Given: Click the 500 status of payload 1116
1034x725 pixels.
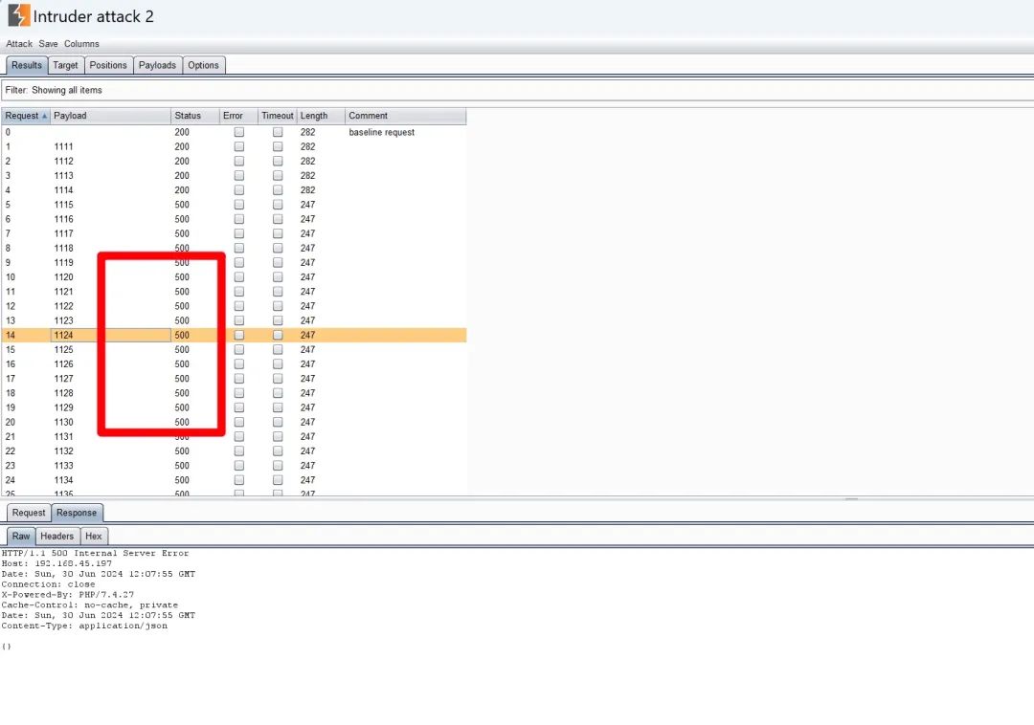Looking at the screenshot, I should 182,219.
